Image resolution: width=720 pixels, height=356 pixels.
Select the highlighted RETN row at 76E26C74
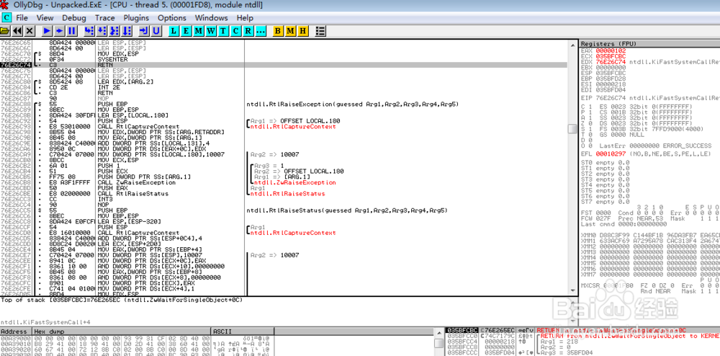(283, 65)
